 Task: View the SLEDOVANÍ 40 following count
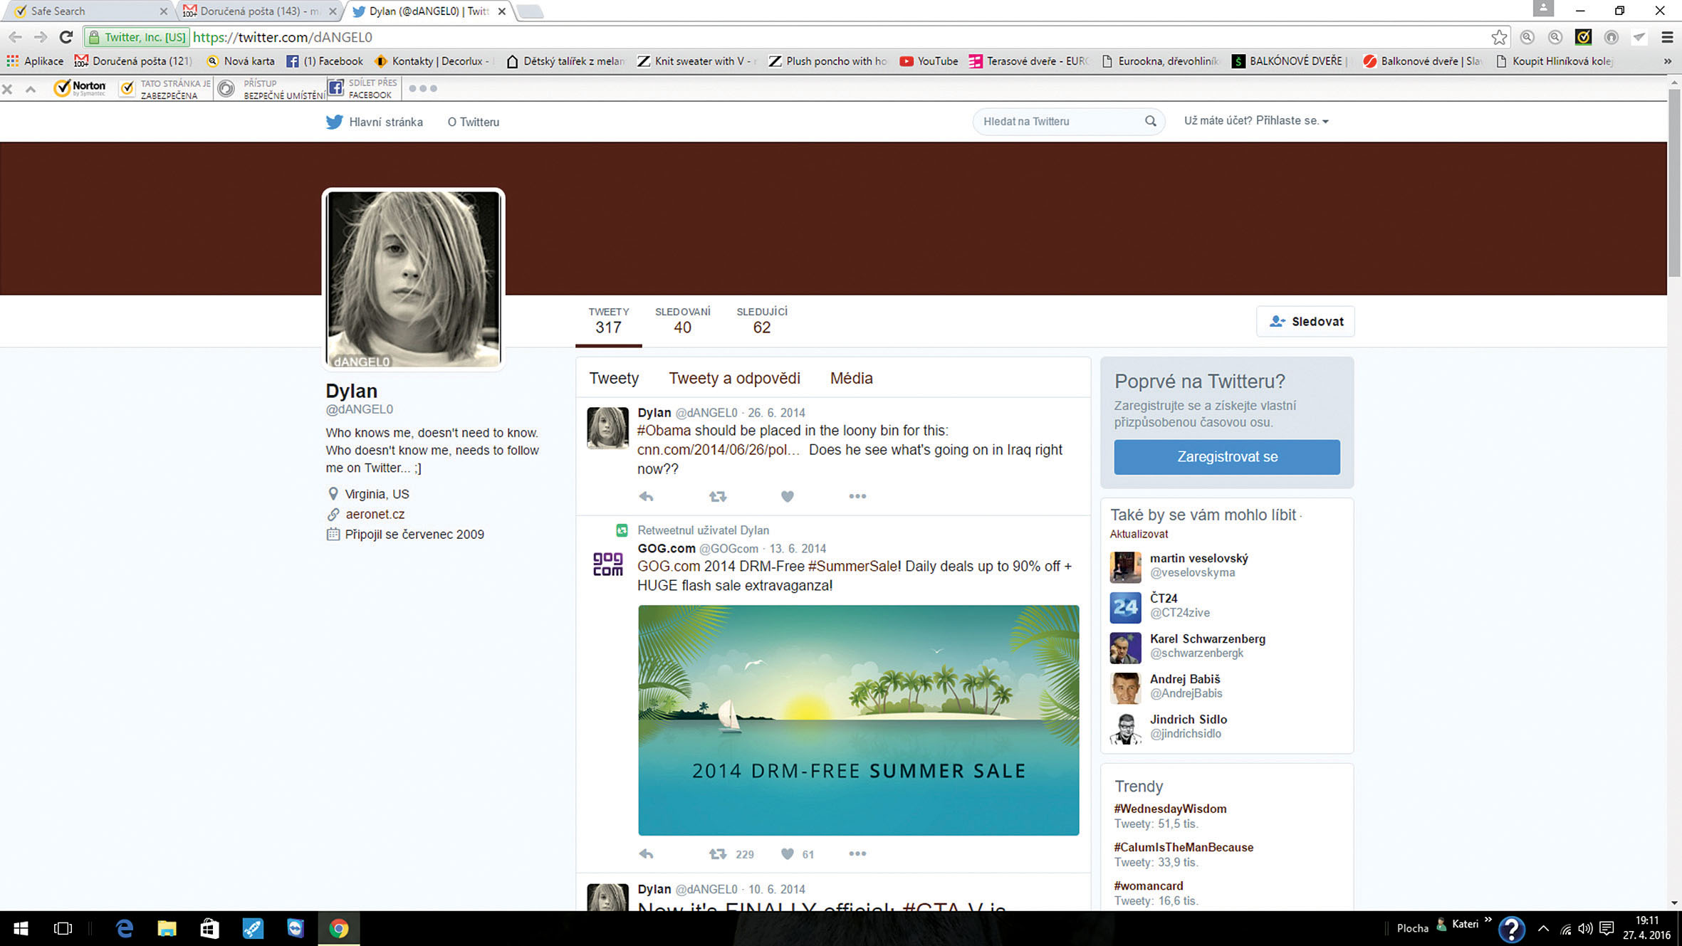point(682,320)
